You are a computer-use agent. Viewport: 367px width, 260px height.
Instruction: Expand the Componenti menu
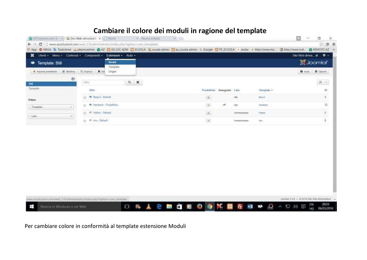pyautogui.click(x=94, y=56)
